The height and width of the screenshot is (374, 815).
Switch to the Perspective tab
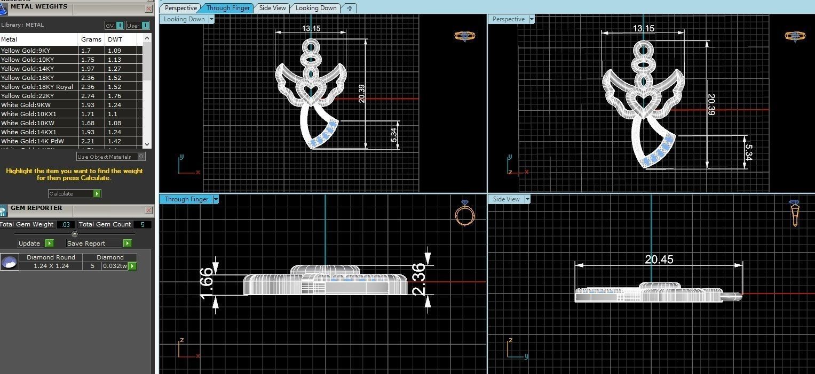tap(181, 8)
